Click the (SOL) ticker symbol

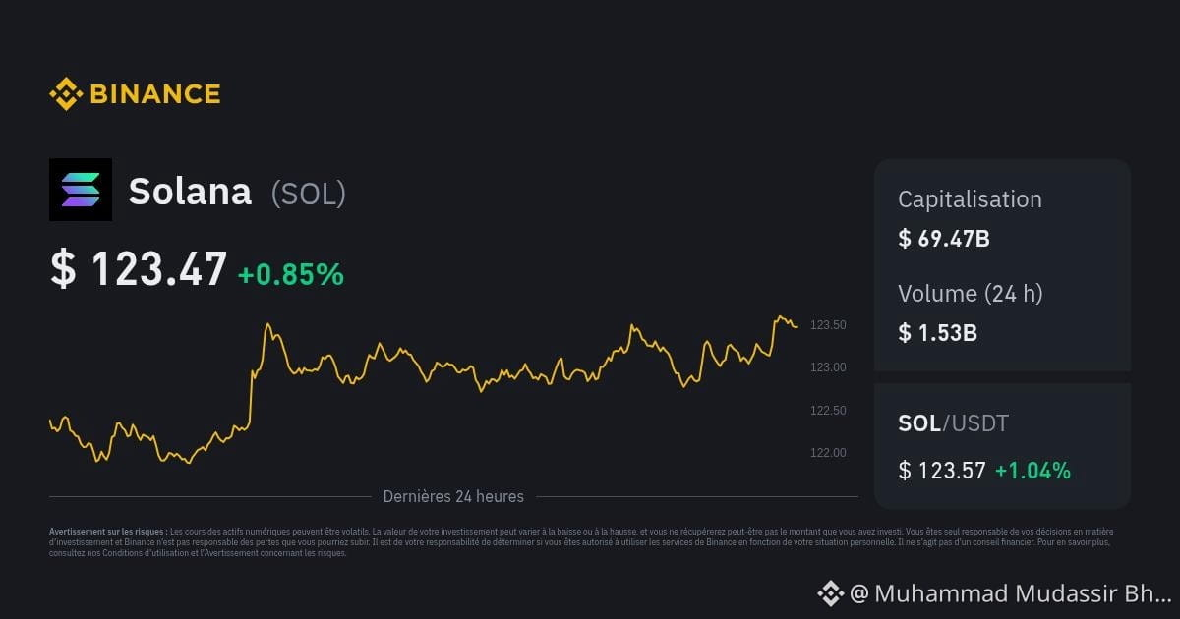[309, 194]
